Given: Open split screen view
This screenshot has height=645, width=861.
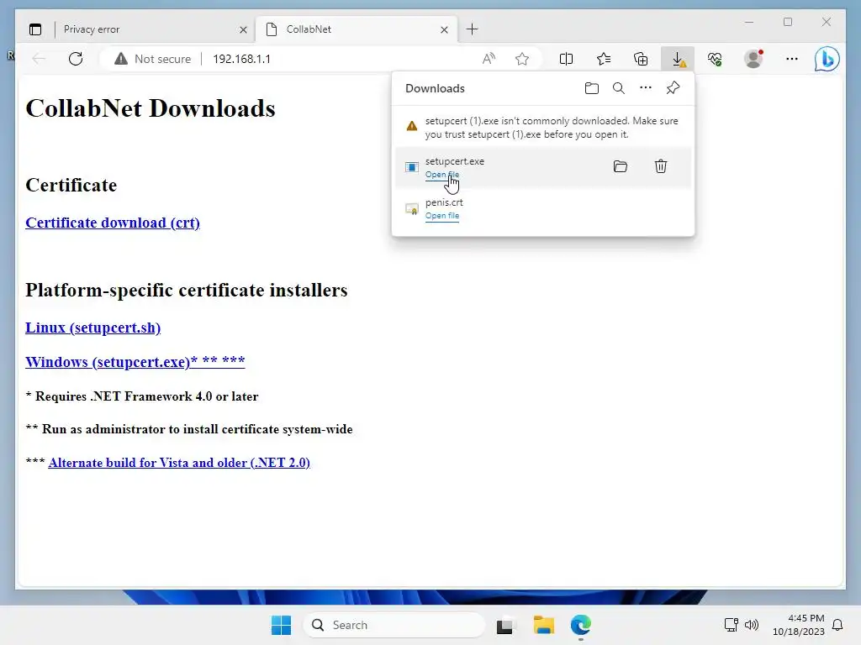Looking at the screenshot, I should (566, 59).
